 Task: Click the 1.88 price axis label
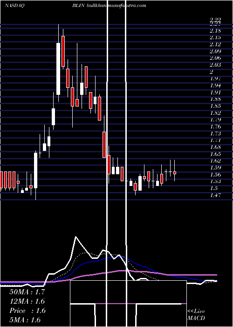(215, 99)
